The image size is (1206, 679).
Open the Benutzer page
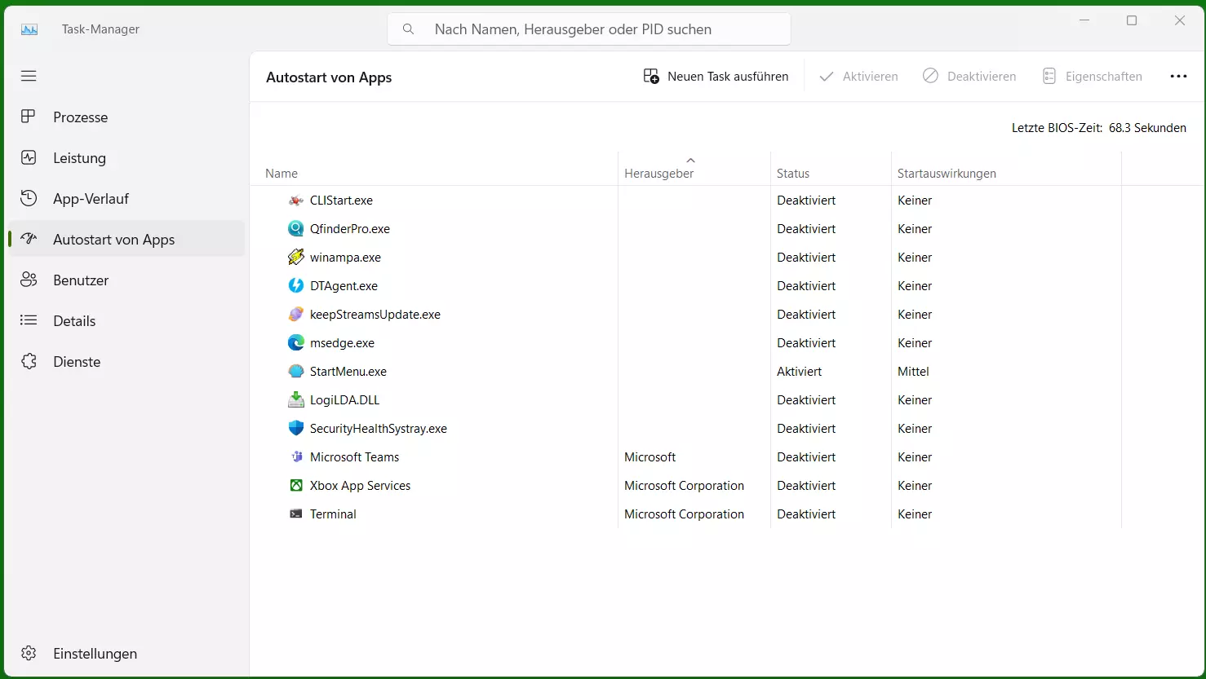tap(126, 280)
